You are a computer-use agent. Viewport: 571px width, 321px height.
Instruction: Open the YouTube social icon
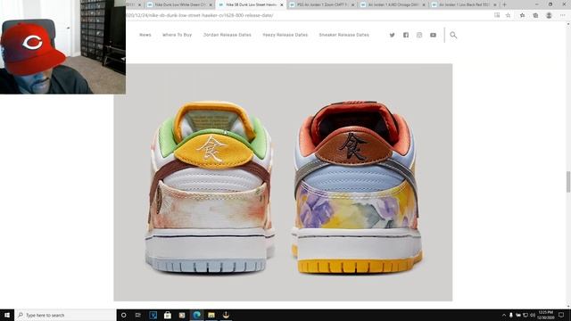tap(433, 35)
